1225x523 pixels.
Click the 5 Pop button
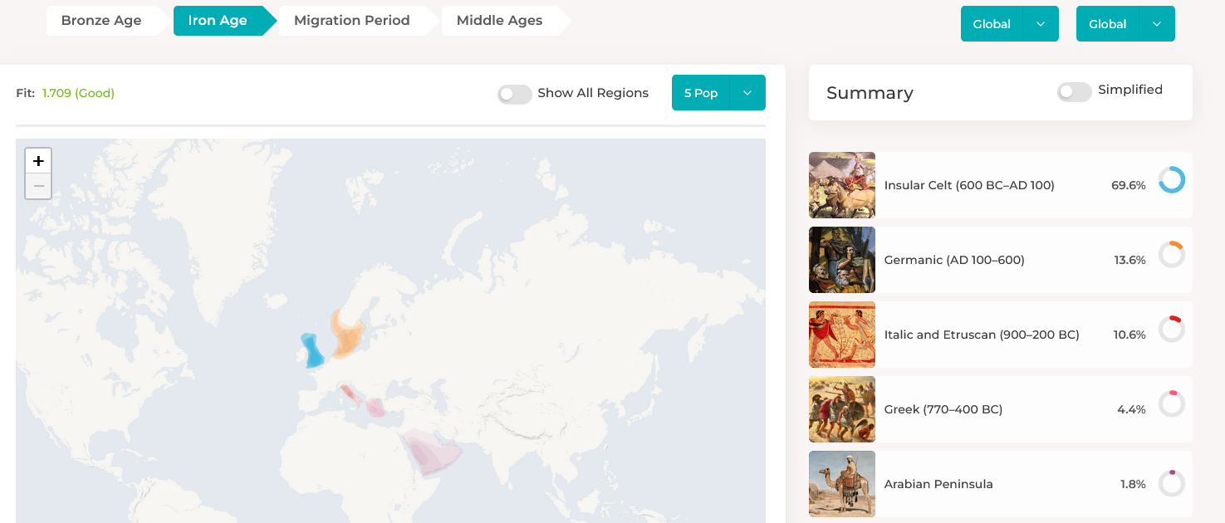pos(700,93)
